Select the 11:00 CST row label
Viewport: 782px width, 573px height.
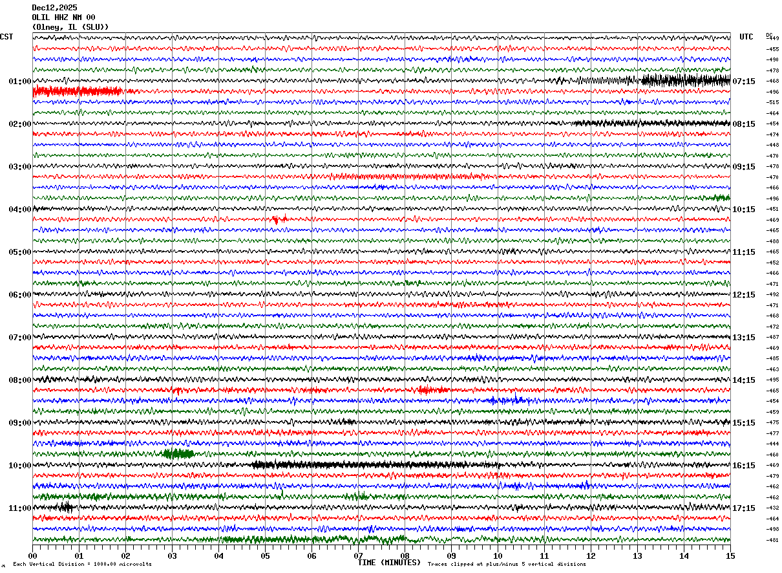point(19,508)
